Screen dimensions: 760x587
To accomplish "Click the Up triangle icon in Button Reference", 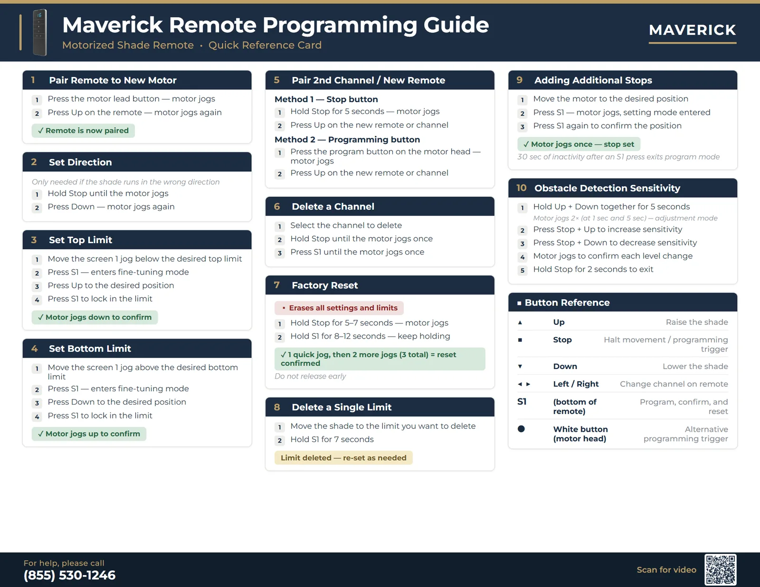I will tap(520, 322).
